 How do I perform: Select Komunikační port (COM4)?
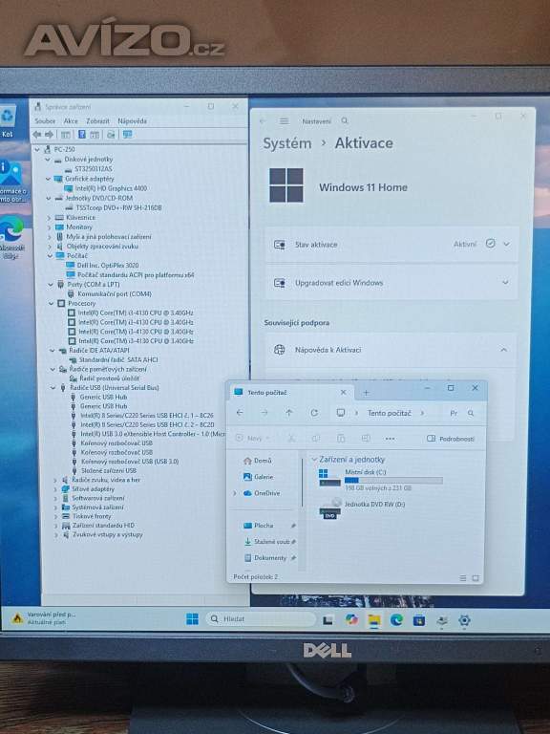pyautogui.click(x=115, y=294)
